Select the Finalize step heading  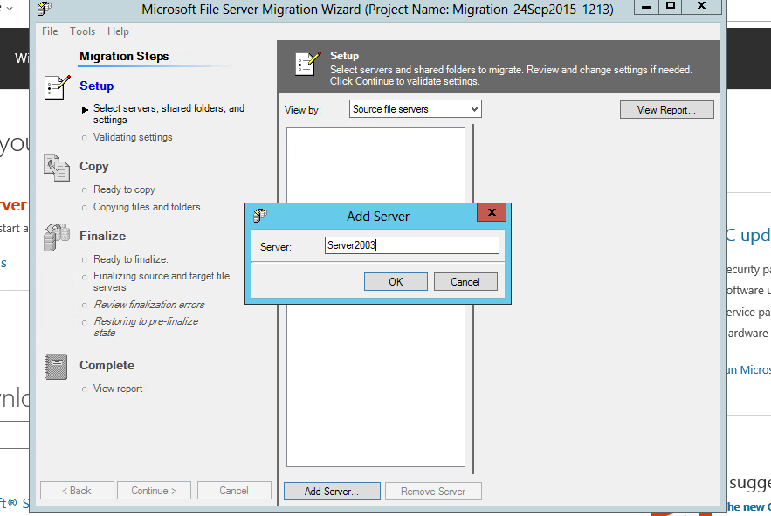[x=103, y=236]
